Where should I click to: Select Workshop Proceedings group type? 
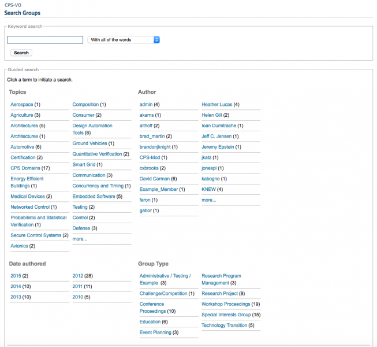(x=226, y=304)
